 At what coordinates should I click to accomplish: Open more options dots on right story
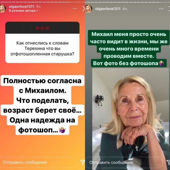point(161,9)
